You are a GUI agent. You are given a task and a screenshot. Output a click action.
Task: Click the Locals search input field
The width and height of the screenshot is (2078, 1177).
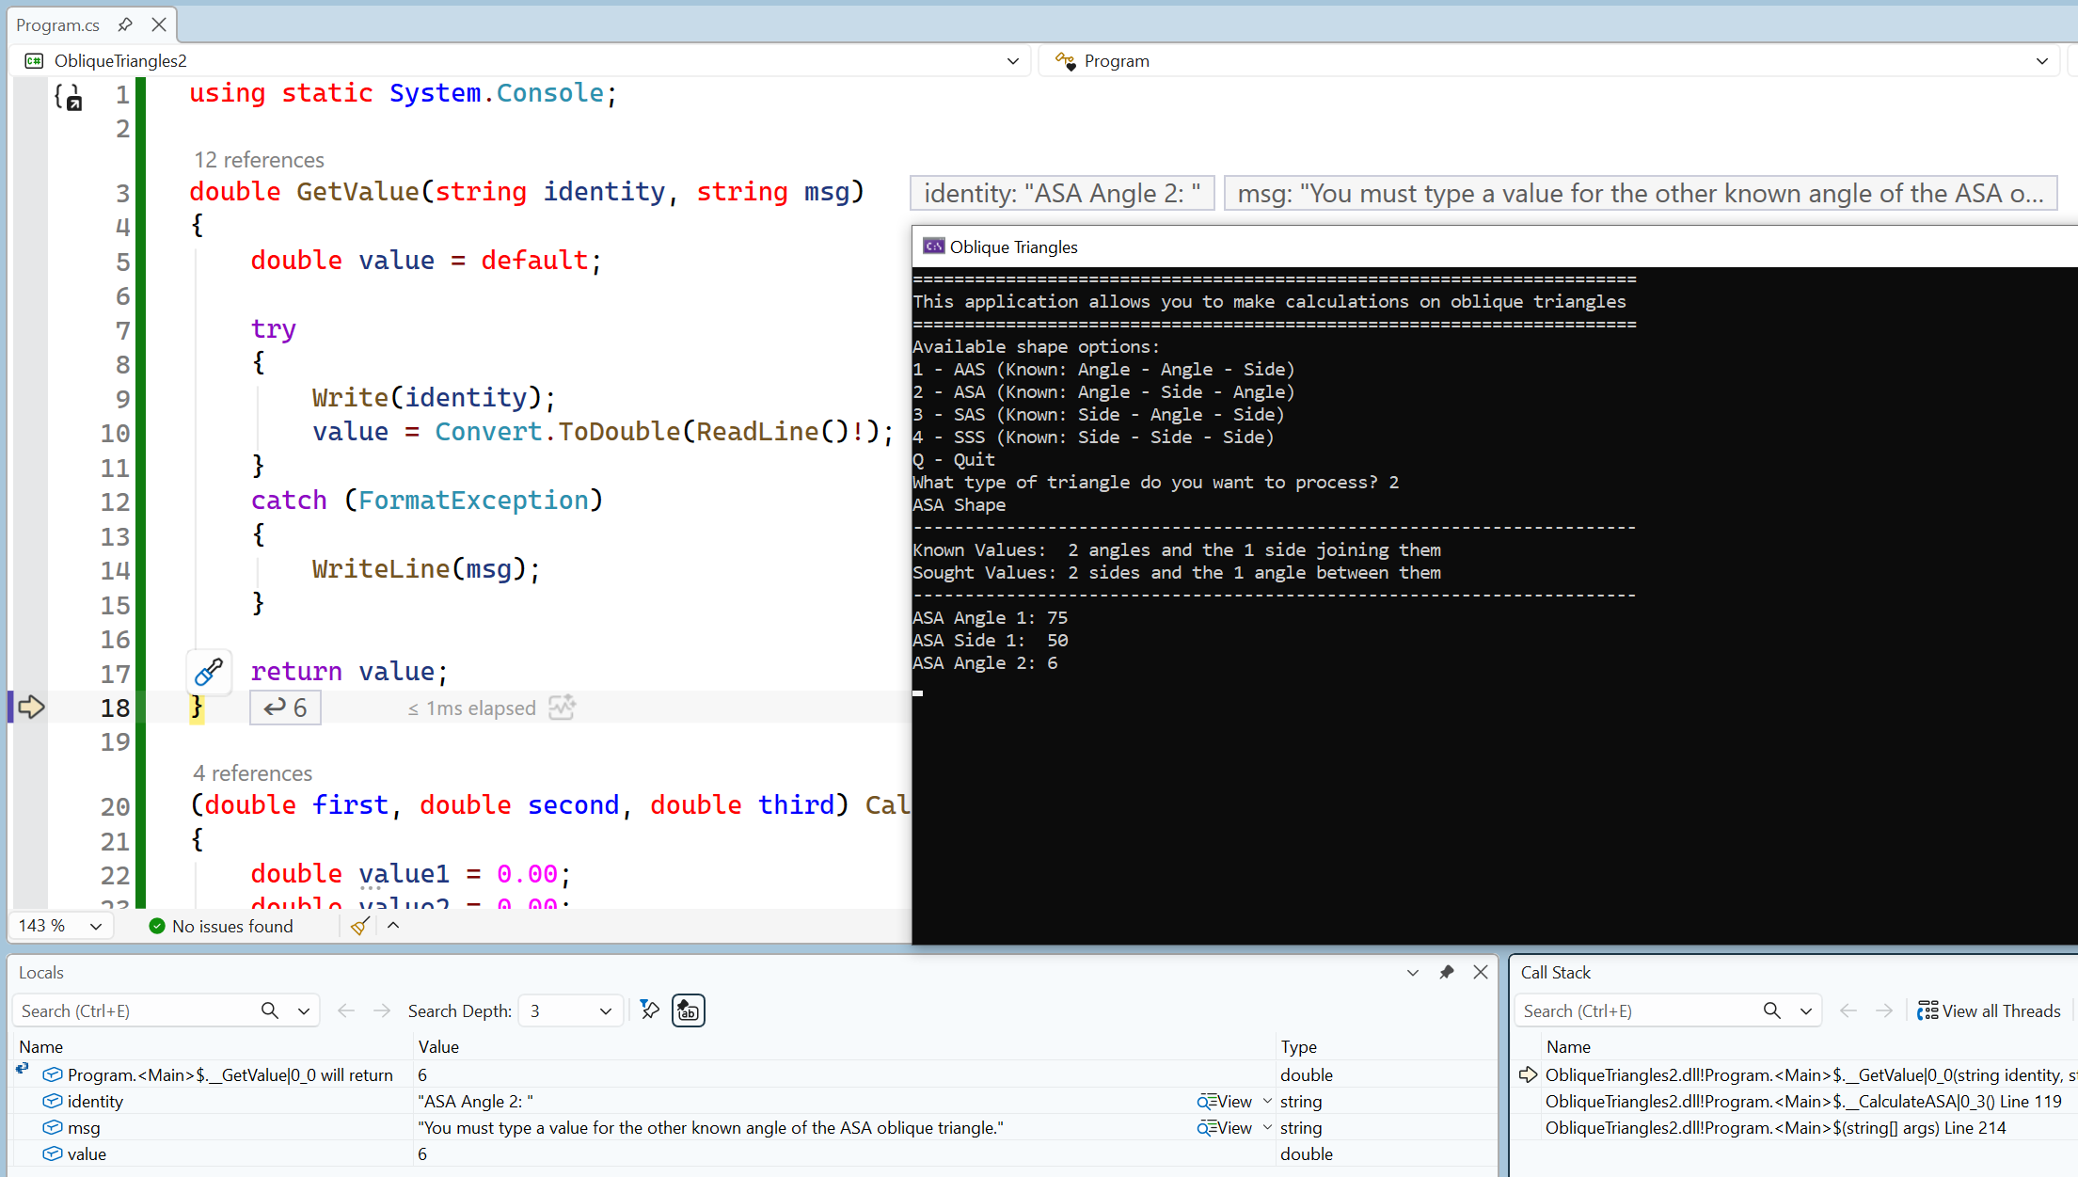tap(136, 1010)
